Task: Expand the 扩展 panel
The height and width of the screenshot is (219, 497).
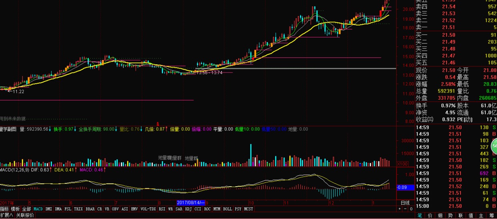Action: coord(6,215)
